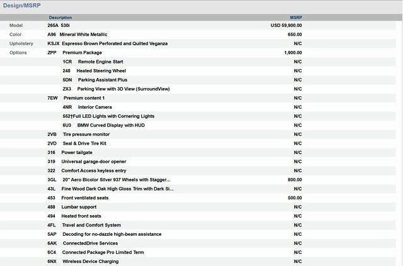Viewport: 403px width, 266px height.
Task: Click 5DN Parking Assistant Plus
Action: tap(95, 80)
